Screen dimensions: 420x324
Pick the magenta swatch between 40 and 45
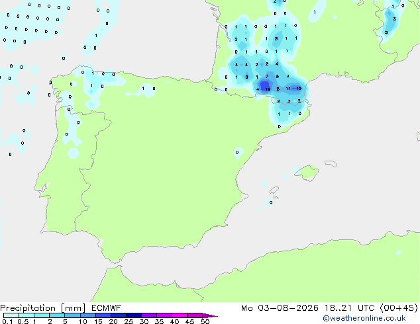click(x=180, y=315)
